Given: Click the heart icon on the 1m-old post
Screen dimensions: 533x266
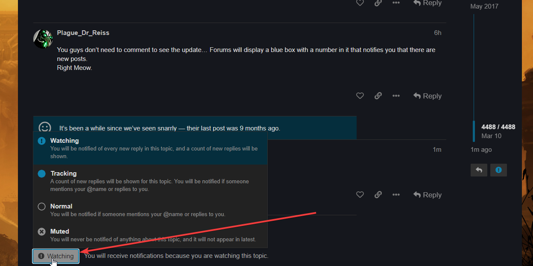Looking at the screenshot, I should 360,195.
